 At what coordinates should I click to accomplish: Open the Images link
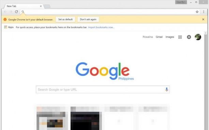pyautogui.click(x=170, y=37)
